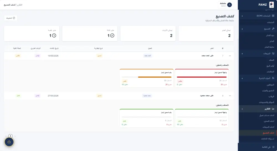277x151 pixels.
Task: Click the كشف التصنيع page heading
Action: point(225,16)
